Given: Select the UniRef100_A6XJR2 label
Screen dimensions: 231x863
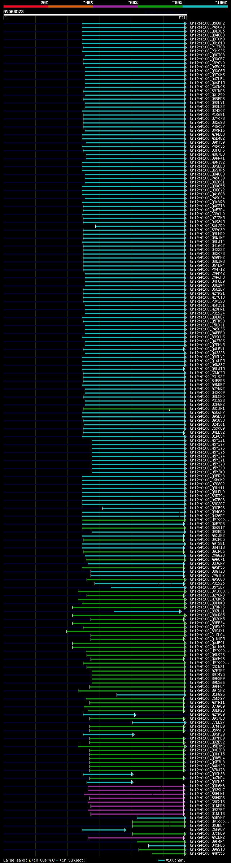Looking at the screenshot, I should 207,535.
